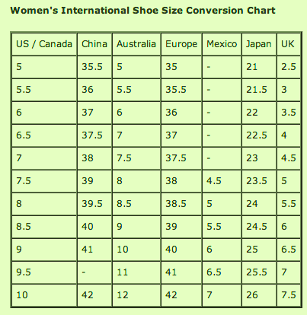Select the Europe column header
This screenshot has width=307, height=315.
pos(181,44)
